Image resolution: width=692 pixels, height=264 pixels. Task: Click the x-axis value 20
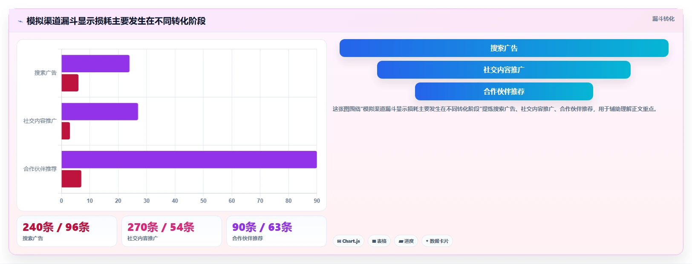[118, 201]
